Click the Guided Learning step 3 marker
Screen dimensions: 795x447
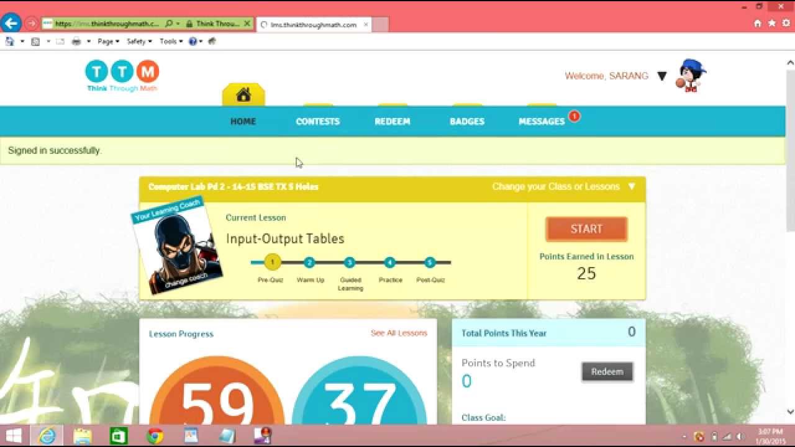350,263
